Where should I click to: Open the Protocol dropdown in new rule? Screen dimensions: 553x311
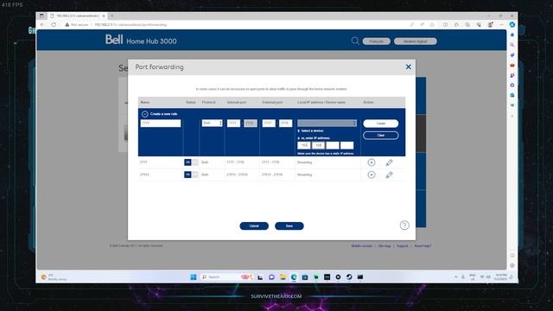click(x=212, y=123)
